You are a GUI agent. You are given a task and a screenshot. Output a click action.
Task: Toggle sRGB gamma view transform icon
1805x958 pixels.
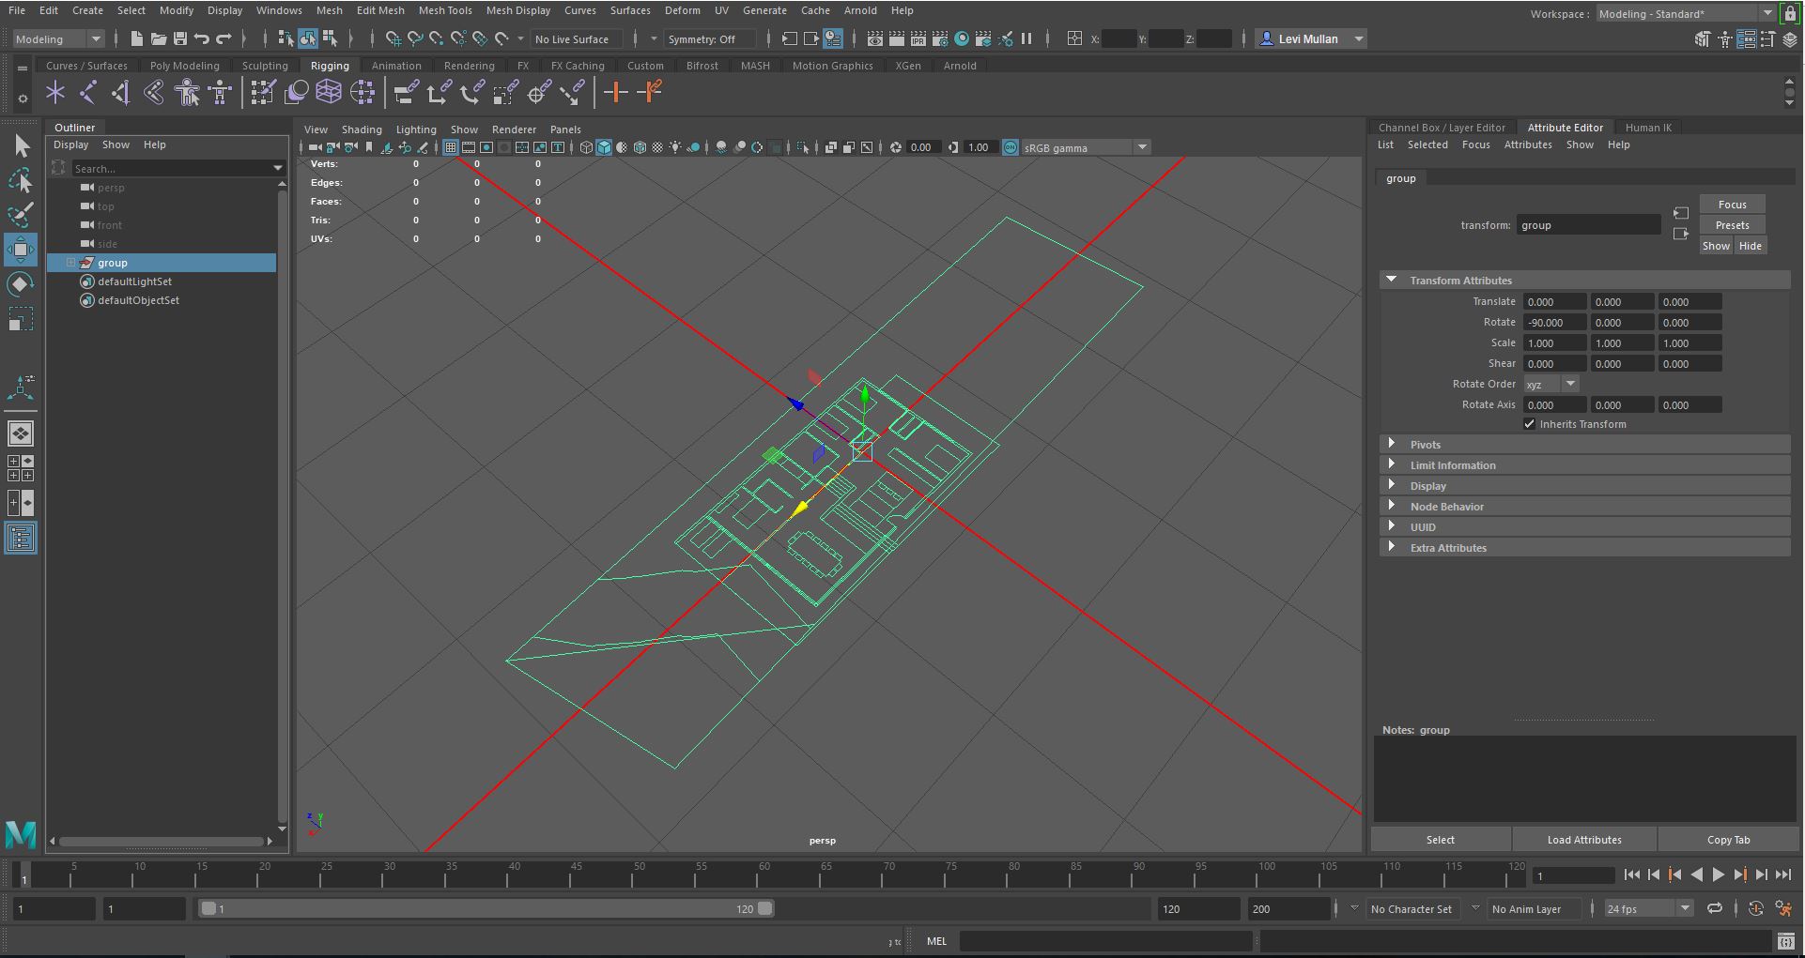click(1010, 147)
